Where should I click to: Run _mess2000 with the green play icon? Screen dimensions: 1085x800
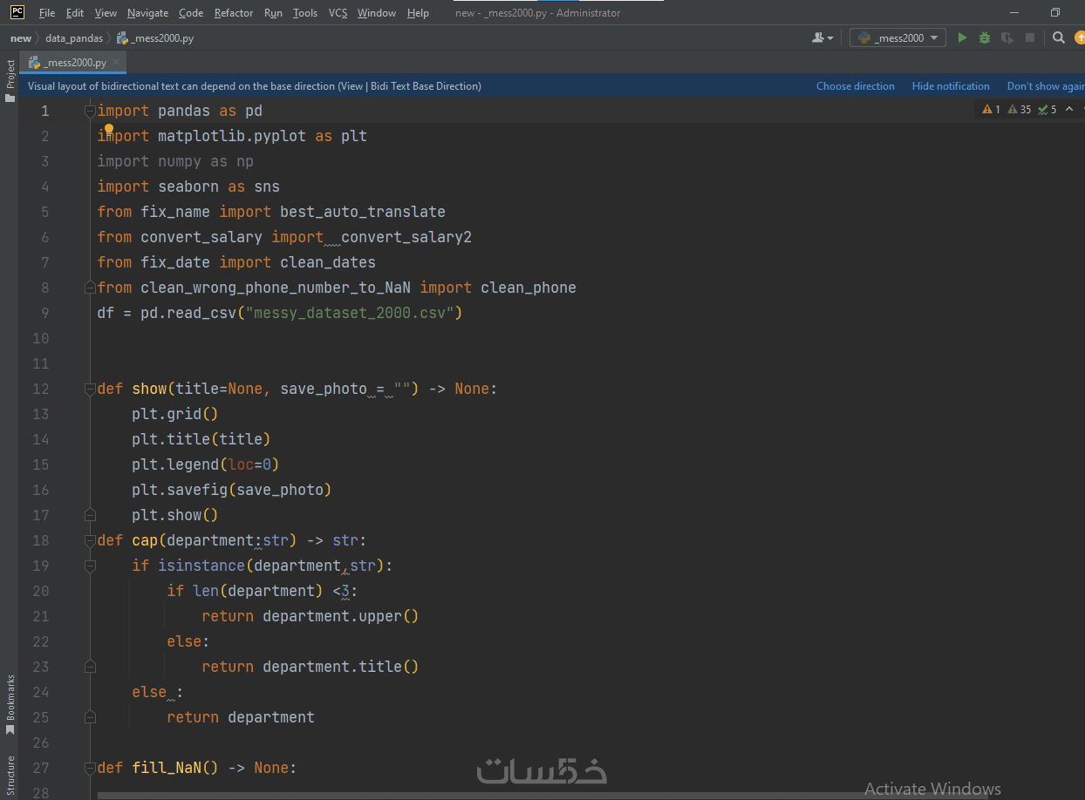click(962, 38)
